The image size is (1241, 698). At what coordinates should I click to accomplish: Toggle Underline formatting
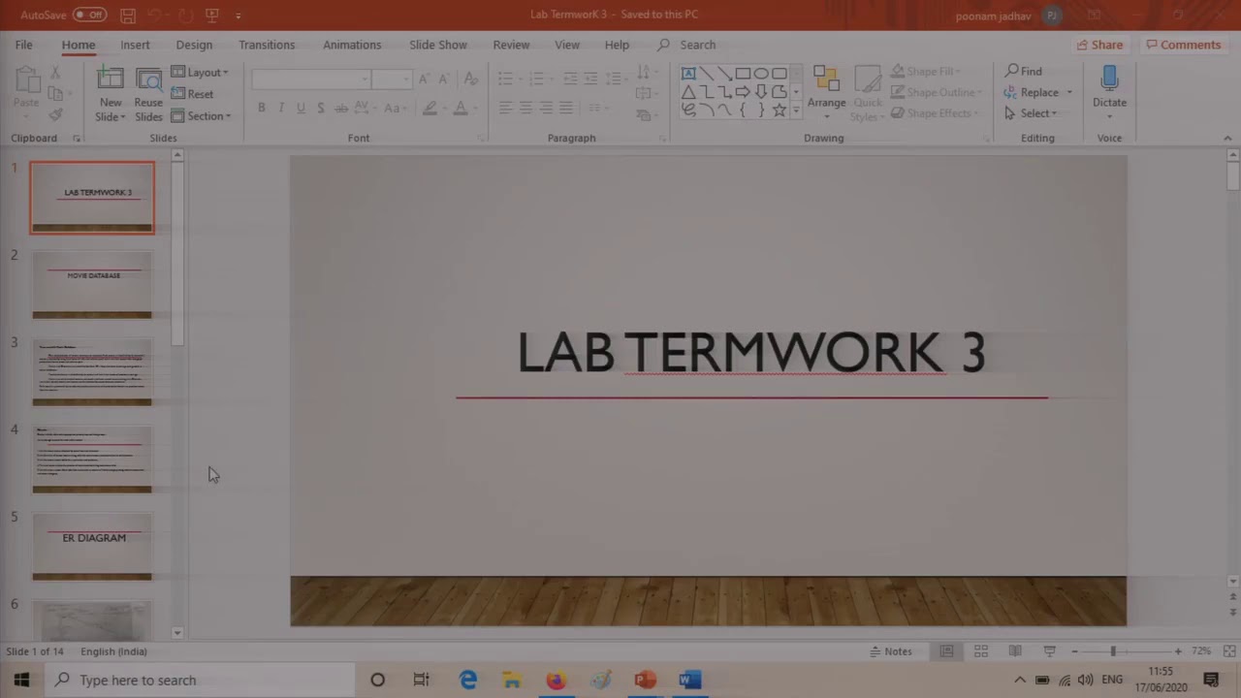tap(301, 108)
